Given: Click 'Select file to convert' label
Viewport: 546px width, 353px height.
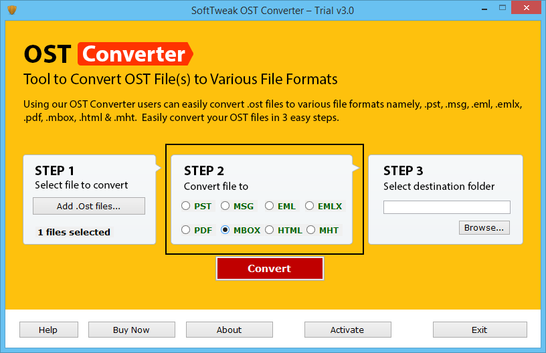Looking at the screenshot, I should tap(82, 185).
